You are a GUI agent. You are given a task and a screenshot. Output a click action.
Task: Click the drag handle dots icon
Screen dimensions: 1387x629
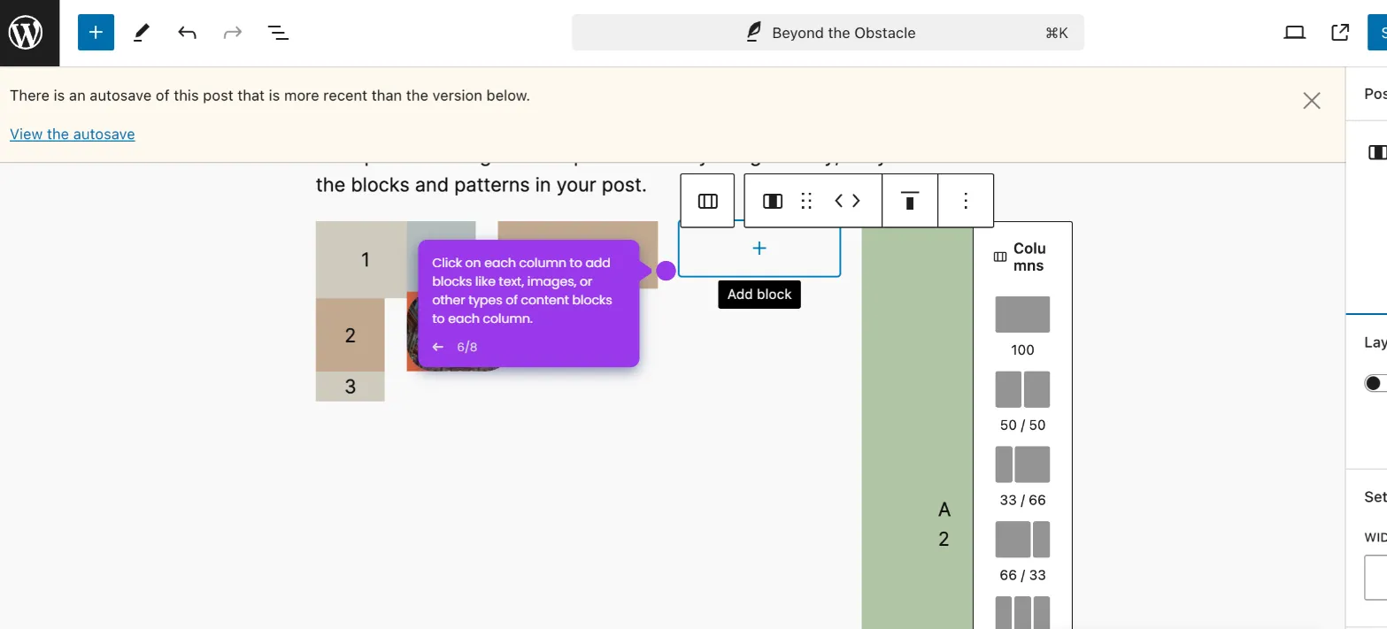click(806, 201)
